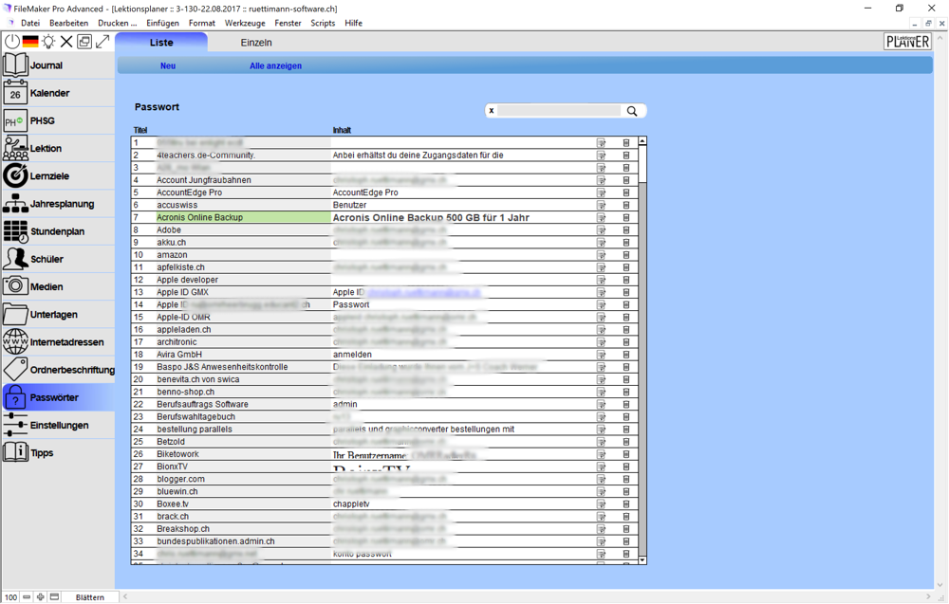Open the Jahresplanung module
Screen dimensions: 949x604
pyautogui.click(x=58, y=204)
